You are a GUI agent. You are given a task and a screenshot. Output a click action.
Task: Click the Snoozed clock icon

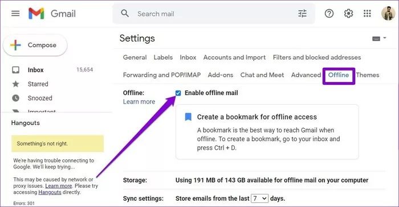(16, 98)
